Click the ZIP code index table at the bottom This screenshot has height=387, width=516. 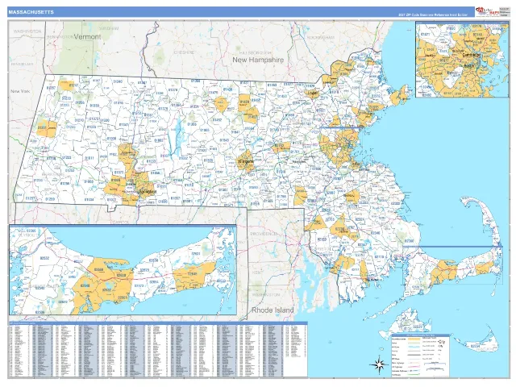[158, 350]
